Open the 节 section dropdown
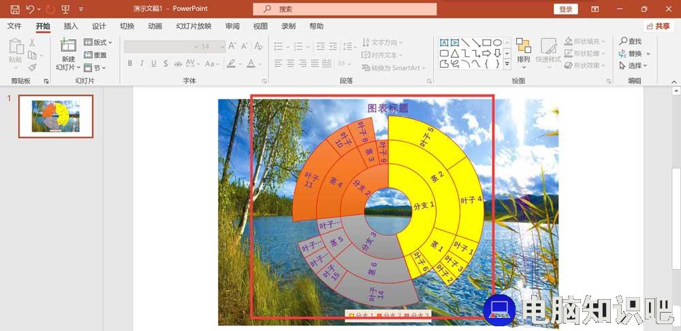 [95, 67]
